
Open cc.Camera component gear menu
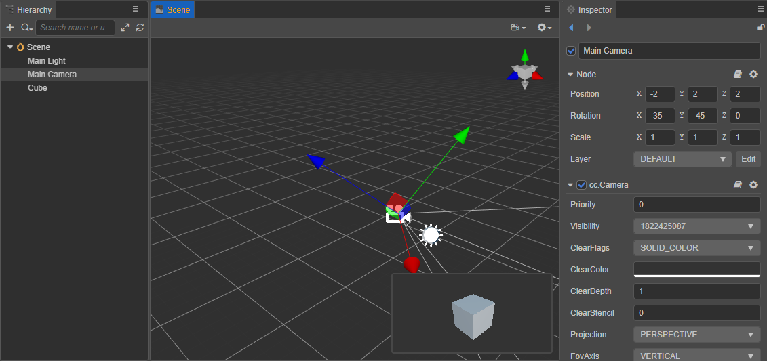click(753, 185)
